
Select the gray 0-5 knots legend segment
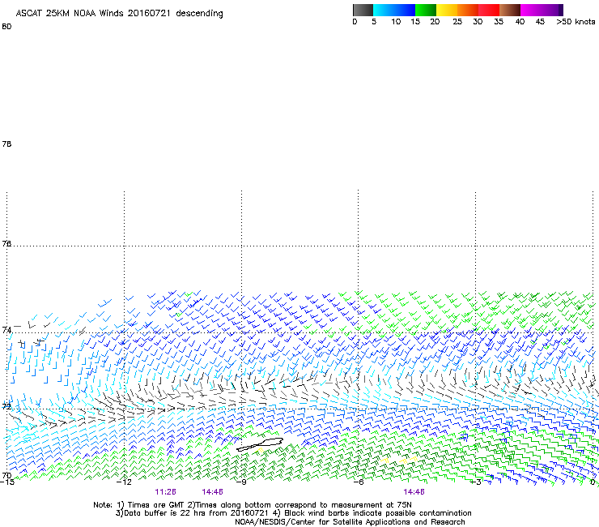(x=363, y=10)
